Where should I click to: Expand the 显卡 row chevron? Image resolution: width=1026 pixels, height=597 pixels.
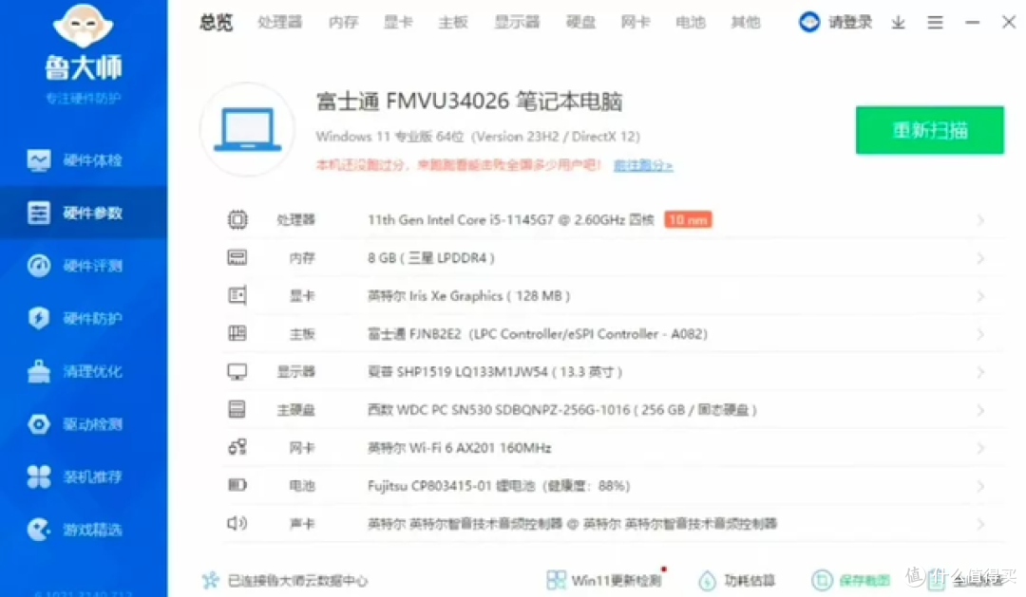[980, 296]
